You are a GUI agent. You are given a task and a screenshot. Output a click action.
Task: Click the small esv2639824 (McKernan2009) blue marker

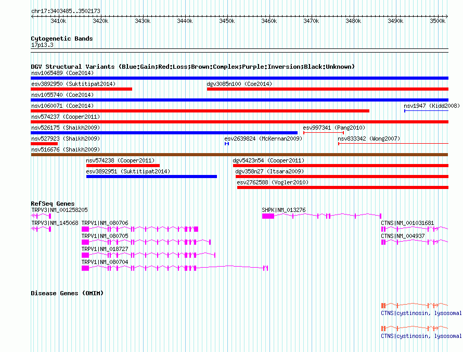coord(227,144)
